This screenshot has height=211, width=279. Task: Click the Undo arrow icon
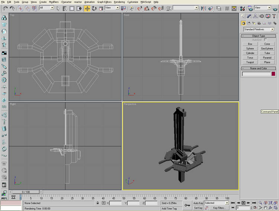pos(5,8)
